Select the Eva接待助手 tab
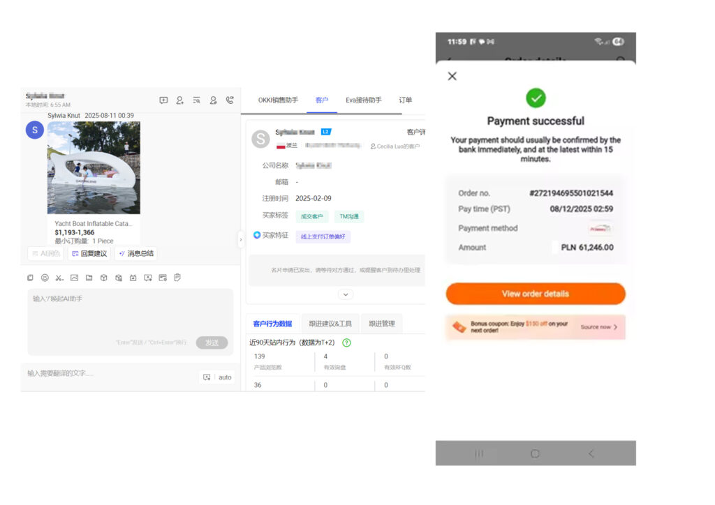The width and height of the screenshot is (715, 505). 363,100
